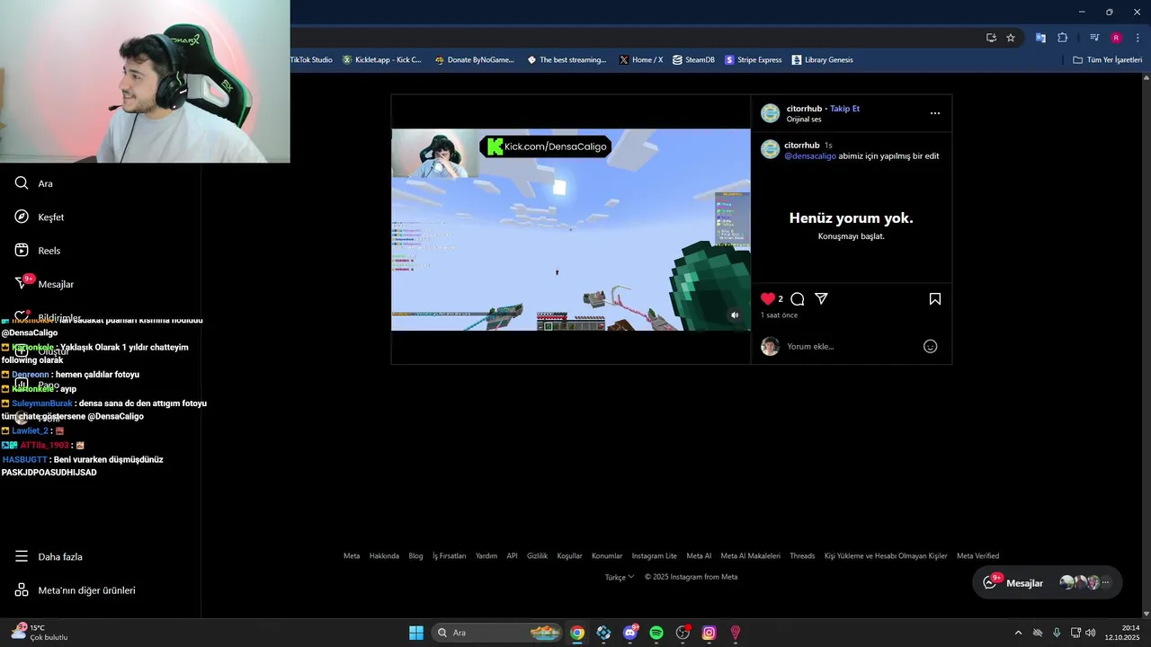Open Mesajlar in the left sidebar
Viewport: 1151px width, 647px height.
(44, 284)
